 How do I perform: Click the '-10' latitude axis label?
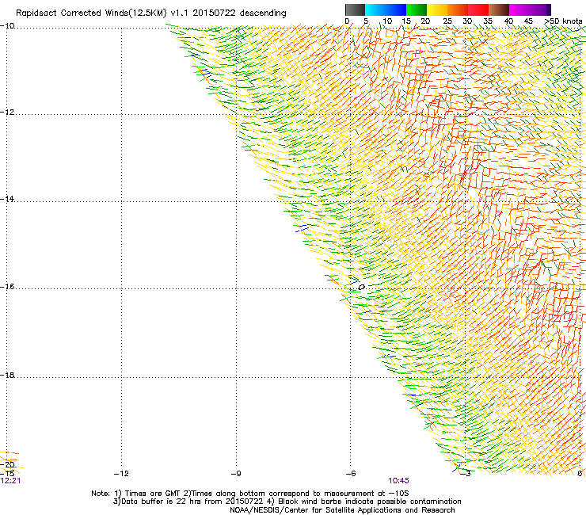pyautogui.click(x=7, y=26)
